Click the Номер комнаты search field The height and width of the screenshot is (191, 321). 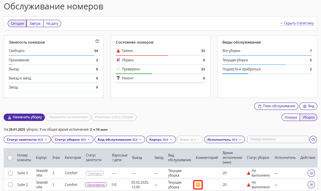click(x=278, y=139)
